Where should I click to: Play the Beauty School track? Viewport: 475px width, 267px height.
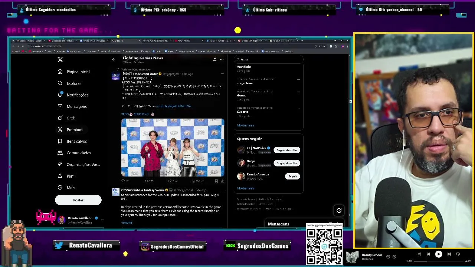[x=439, y=254]
